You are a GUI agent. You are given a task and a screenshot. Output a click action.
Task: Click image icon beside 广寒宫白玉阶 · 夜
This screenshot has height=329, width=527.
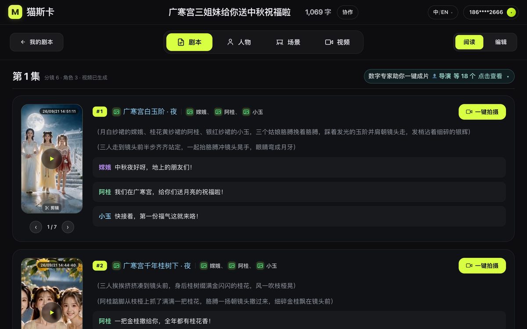116,112
